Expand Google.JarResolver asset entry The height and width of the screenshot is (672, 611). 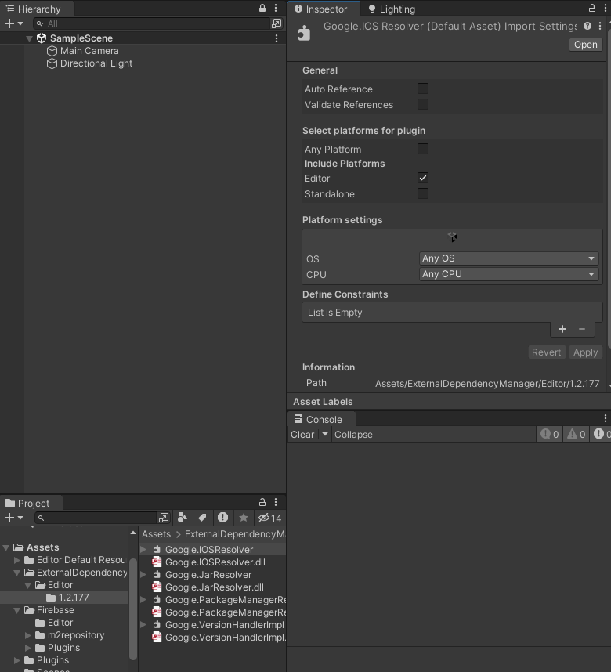tap(143, 575)
